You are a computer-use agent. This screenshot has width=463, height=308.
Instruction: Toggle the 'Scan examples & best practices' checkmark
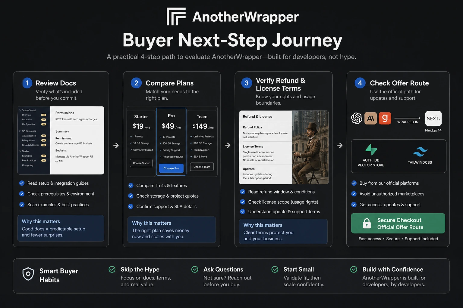[22, 205]
